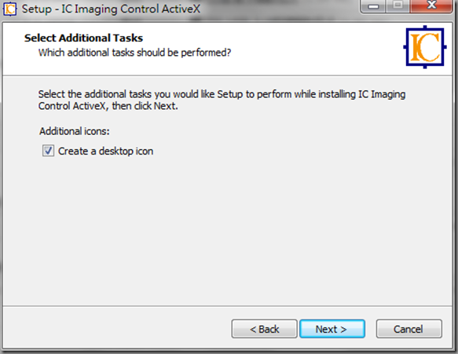Uncheck the Create a desktop icon checkbox
The image size is (458, 354).
pyautogui.click(x=48, y=151)
